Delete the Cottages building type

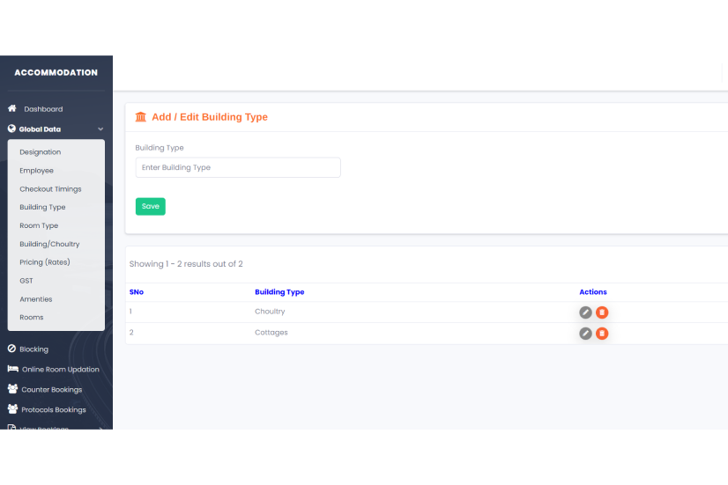tap(602, 334)
